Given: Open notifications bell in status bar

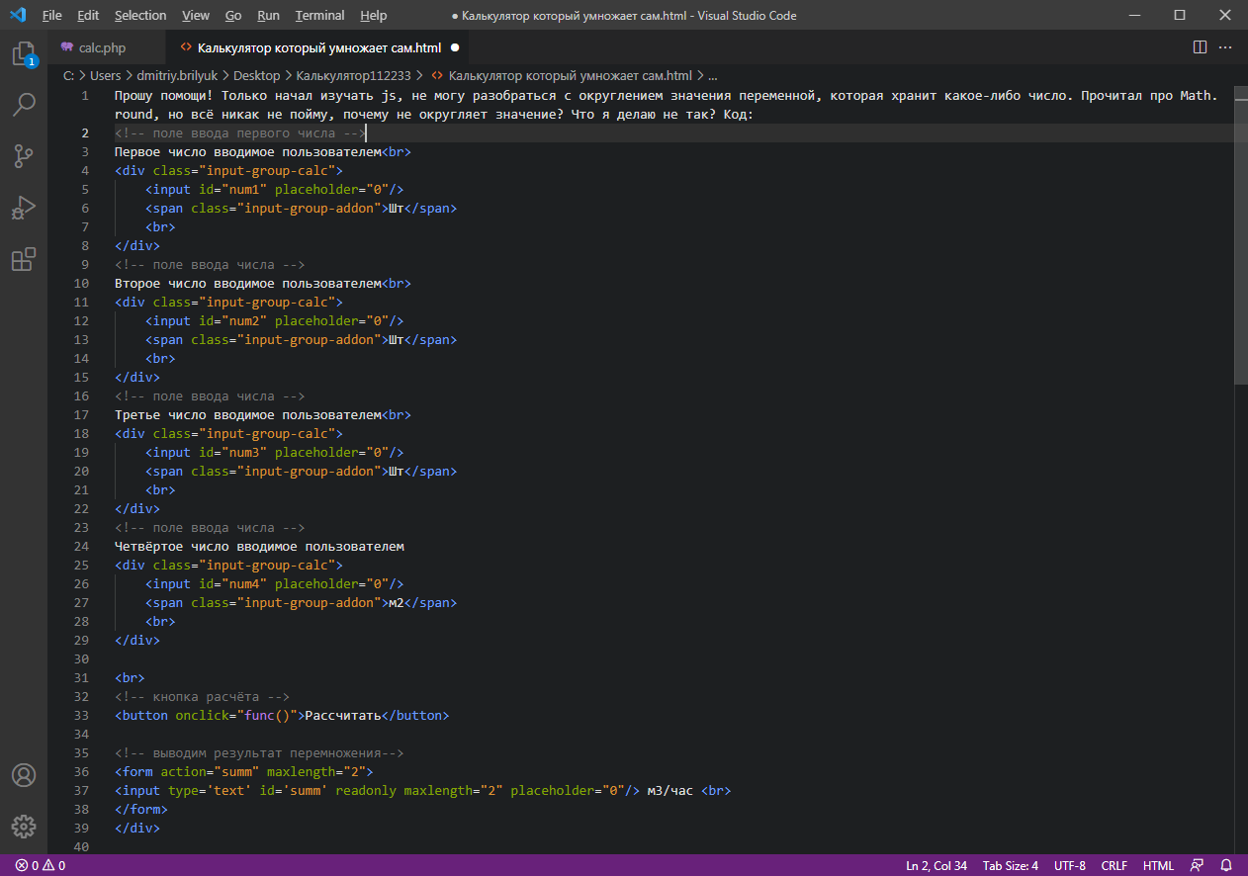Looking at the screenshot, I should [1226, 866].
